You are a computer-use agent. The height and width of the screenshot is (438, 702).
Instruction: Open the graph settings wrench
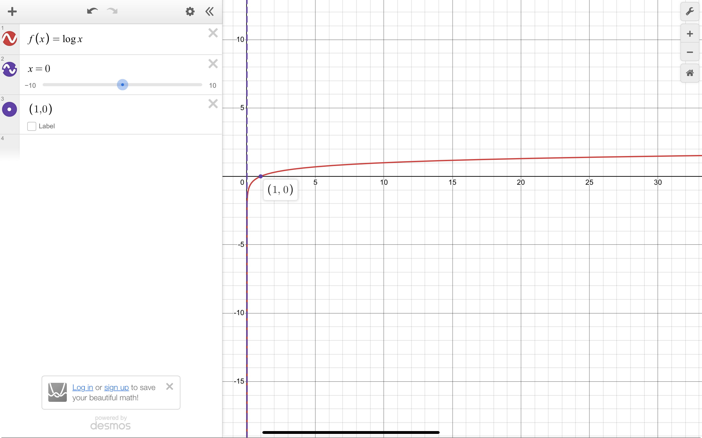pyautogui.click(x=690, y=12)
